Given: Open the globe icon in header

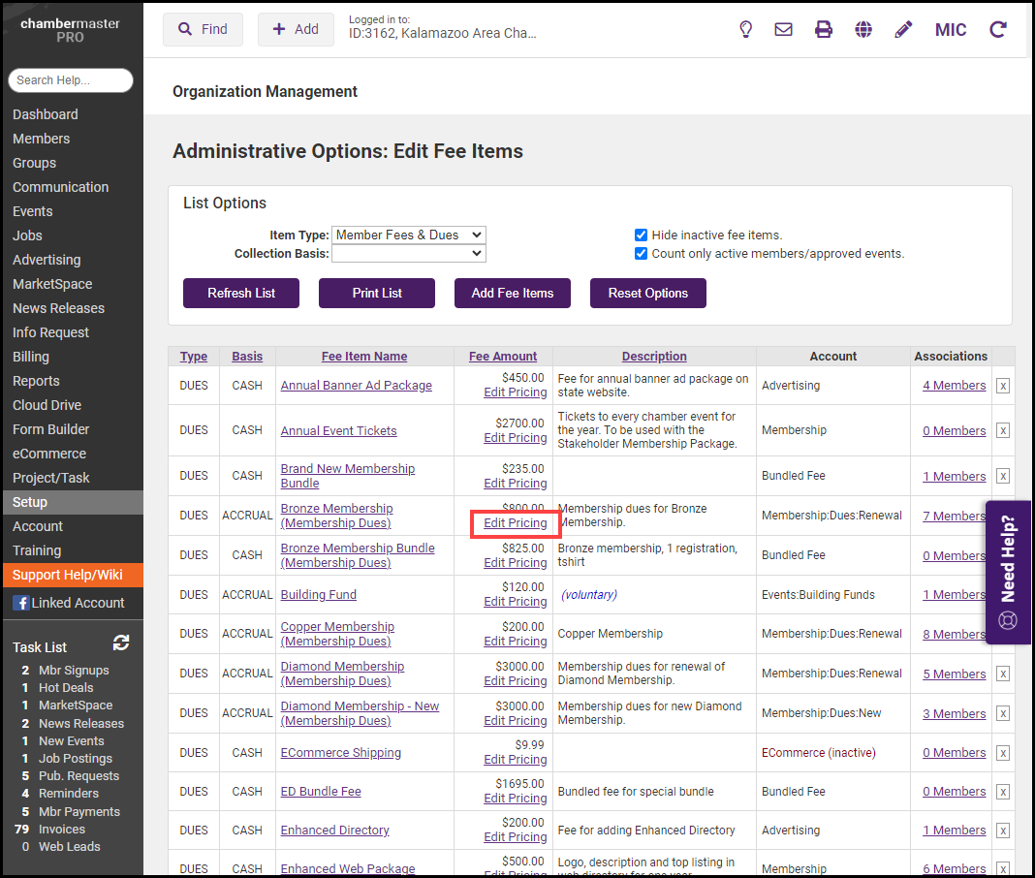Looking at the screenshot, I should pos(863,29).
